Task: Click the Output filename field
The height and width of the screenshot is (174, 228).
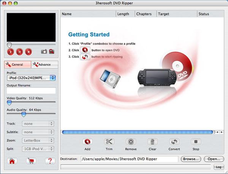Action: [x=31, y=90]
